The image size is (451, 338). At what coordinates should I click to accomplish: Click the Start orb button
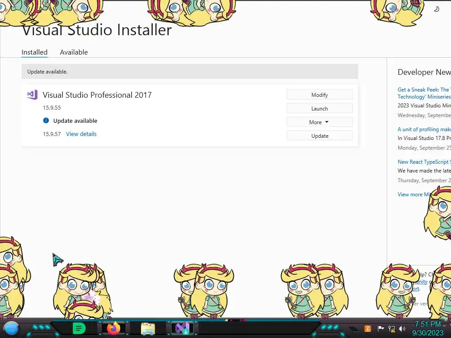pyautogui.click(x=11, y=329)
